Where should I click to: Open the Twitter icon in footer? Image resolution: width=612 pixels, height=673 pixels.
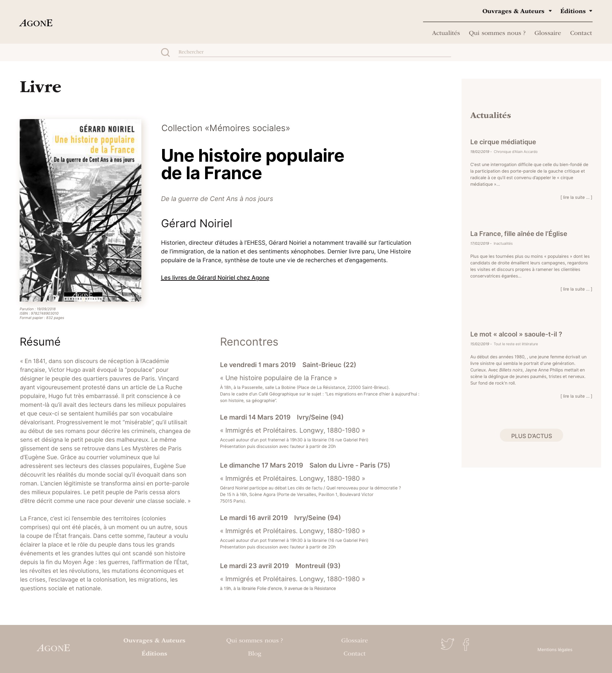447,644
